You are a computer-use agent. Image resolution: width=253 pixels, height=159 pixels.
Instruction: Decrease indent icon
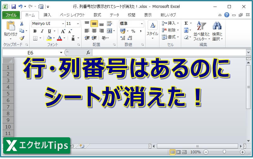tap(87, 38)
